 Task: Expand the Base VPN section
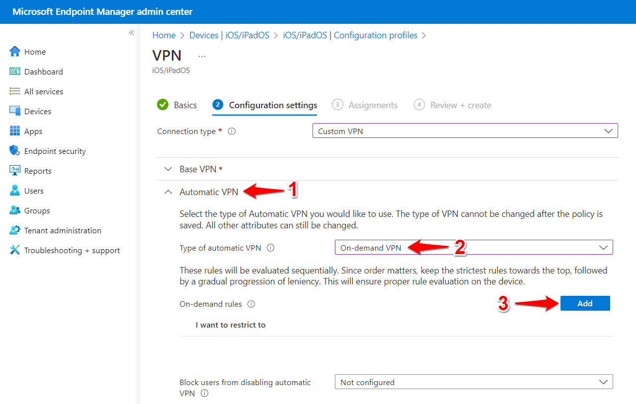tap(168, 169)
